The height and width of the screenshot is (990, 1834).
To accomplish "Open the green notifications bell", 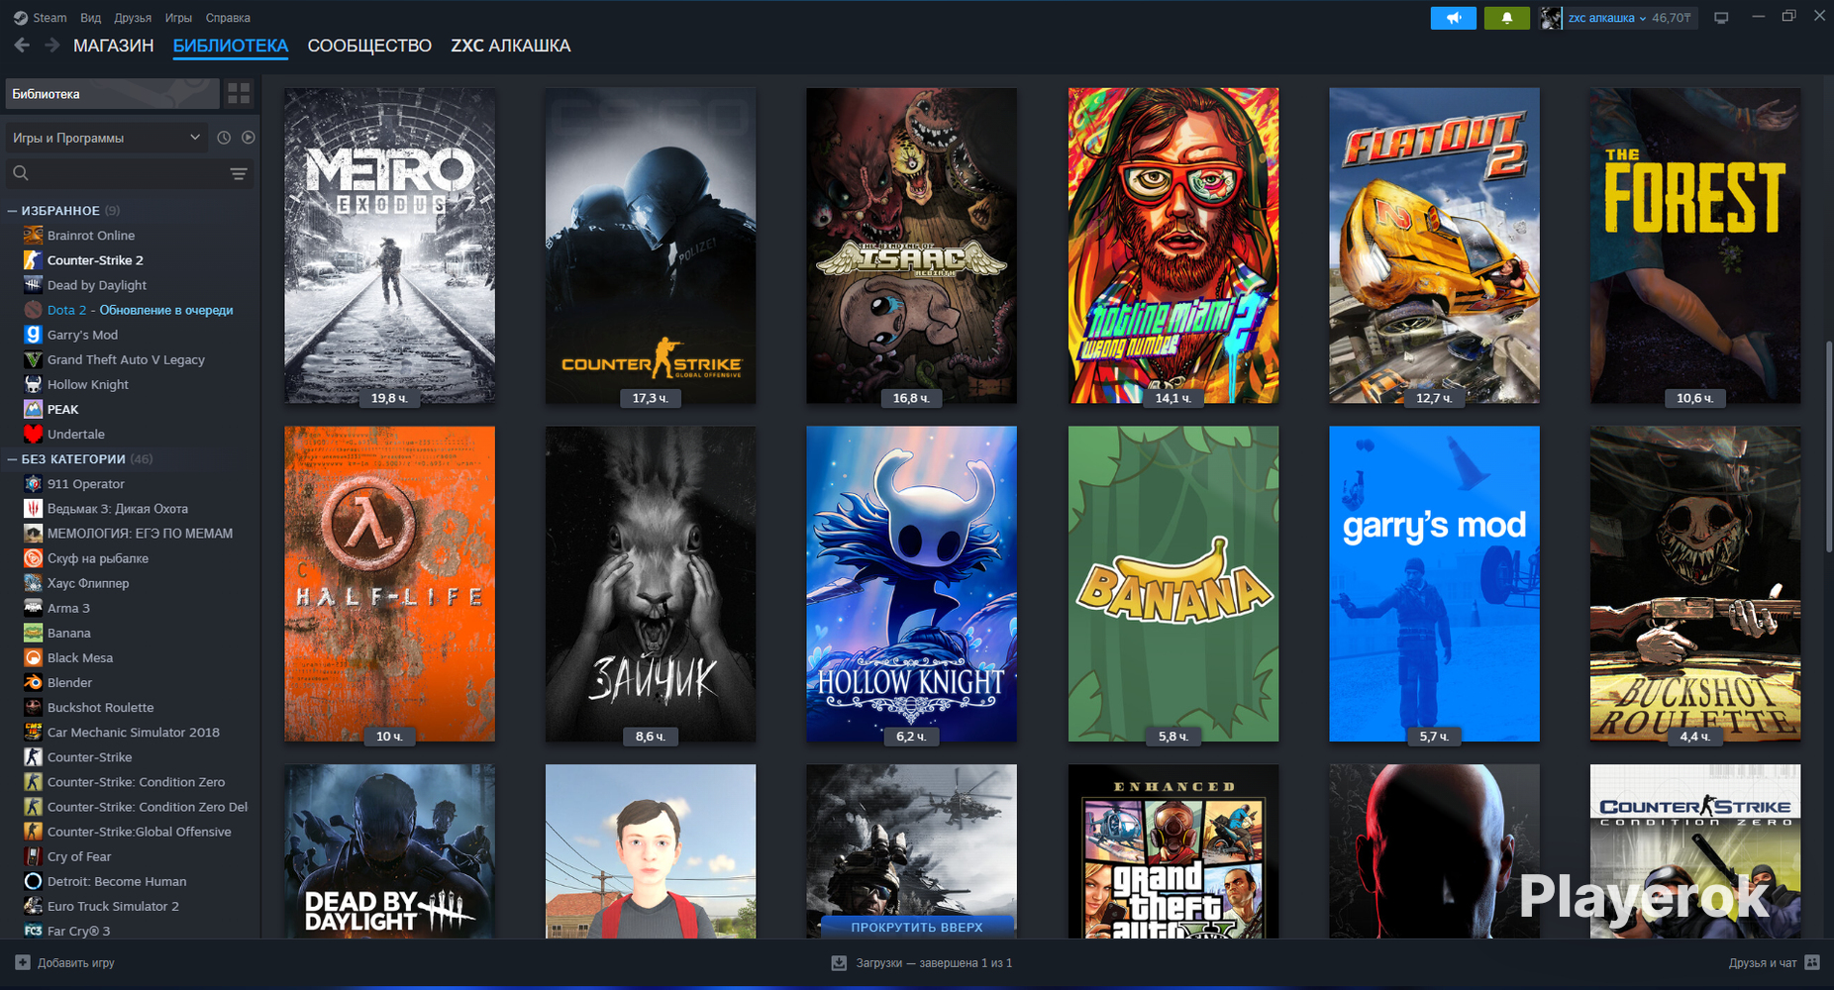I will 1506,18.
